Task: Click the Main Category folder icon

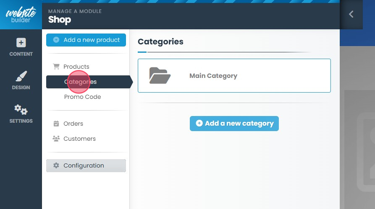Action: 160,76
